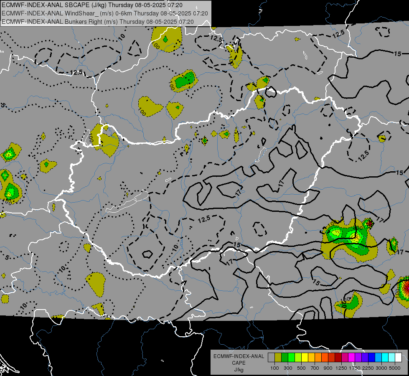Click the 3000 legend scale value
The height and width of the screenshot is (376, 409).
[381, 368]
